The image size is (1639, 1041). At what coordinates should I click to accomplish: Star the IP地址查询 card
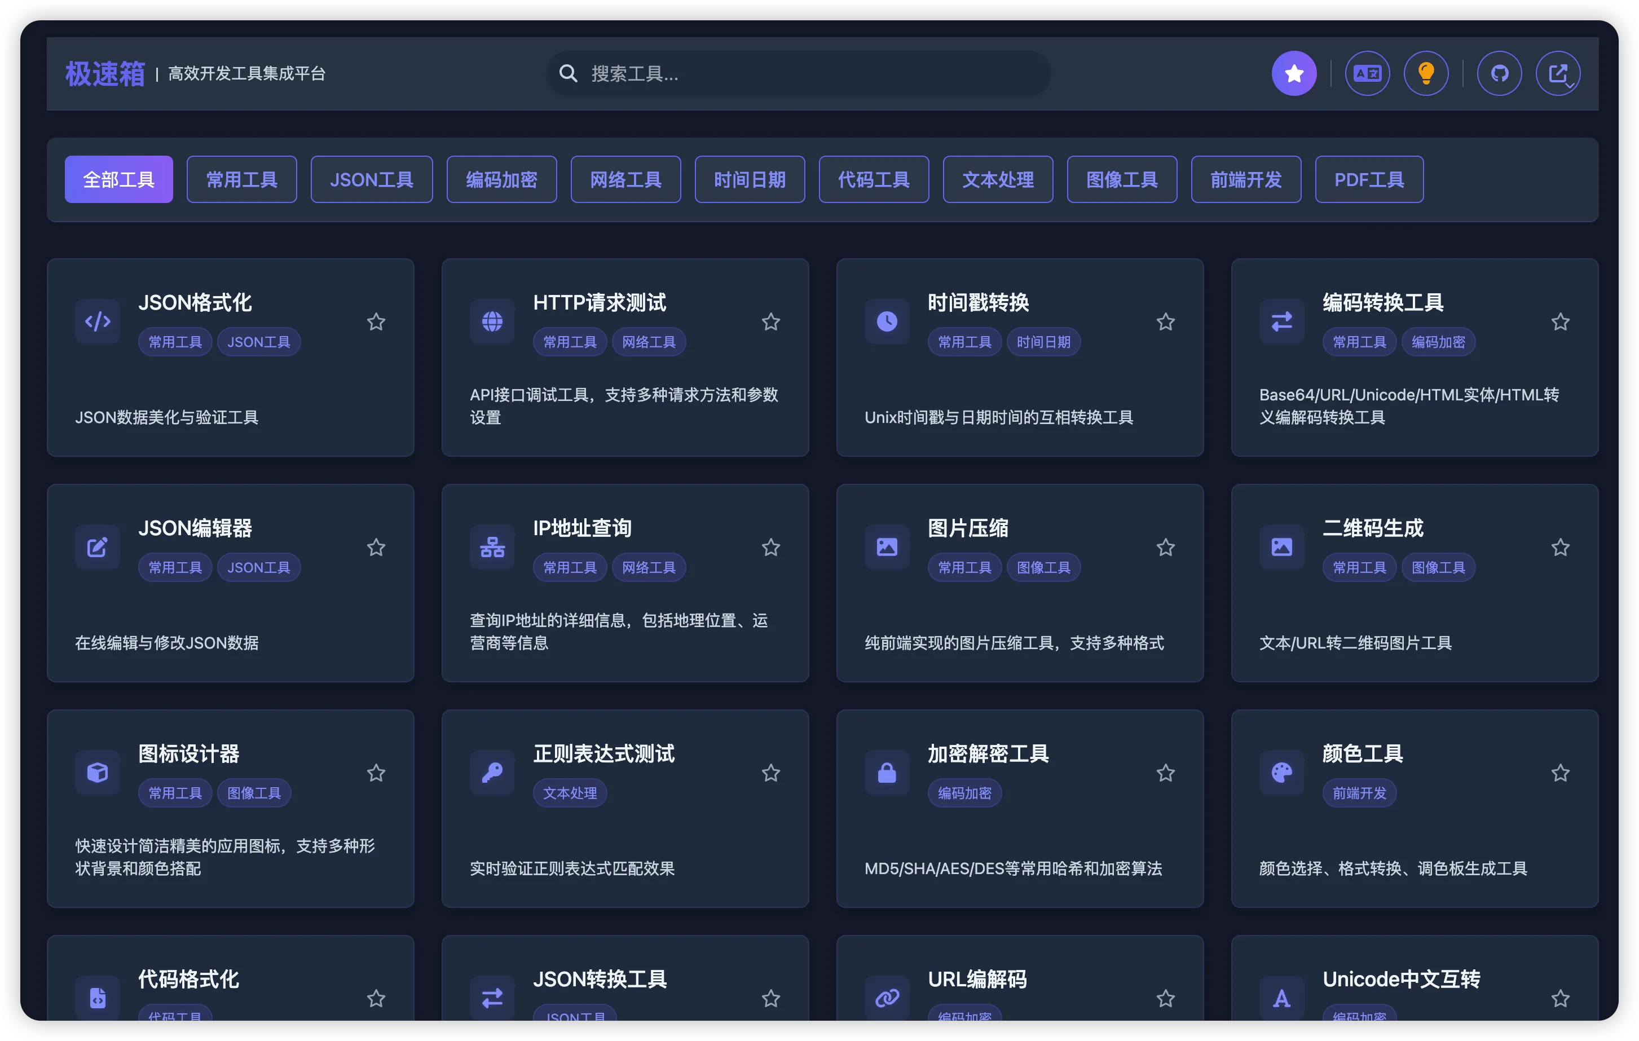(x=771, y=547)
